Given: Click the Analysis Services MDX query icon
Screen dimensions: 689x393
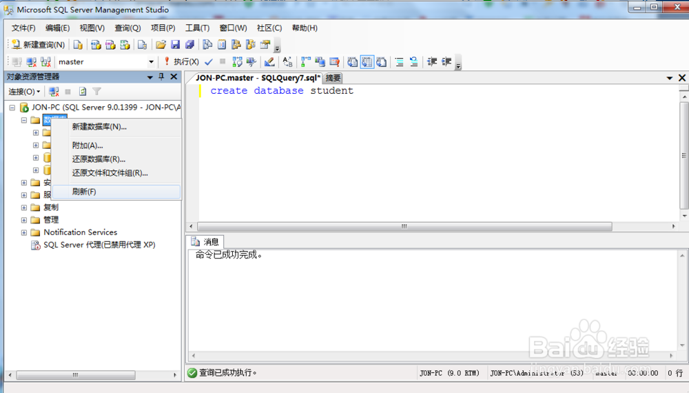Looking at the screenshot, I should (x=96, y=44).
